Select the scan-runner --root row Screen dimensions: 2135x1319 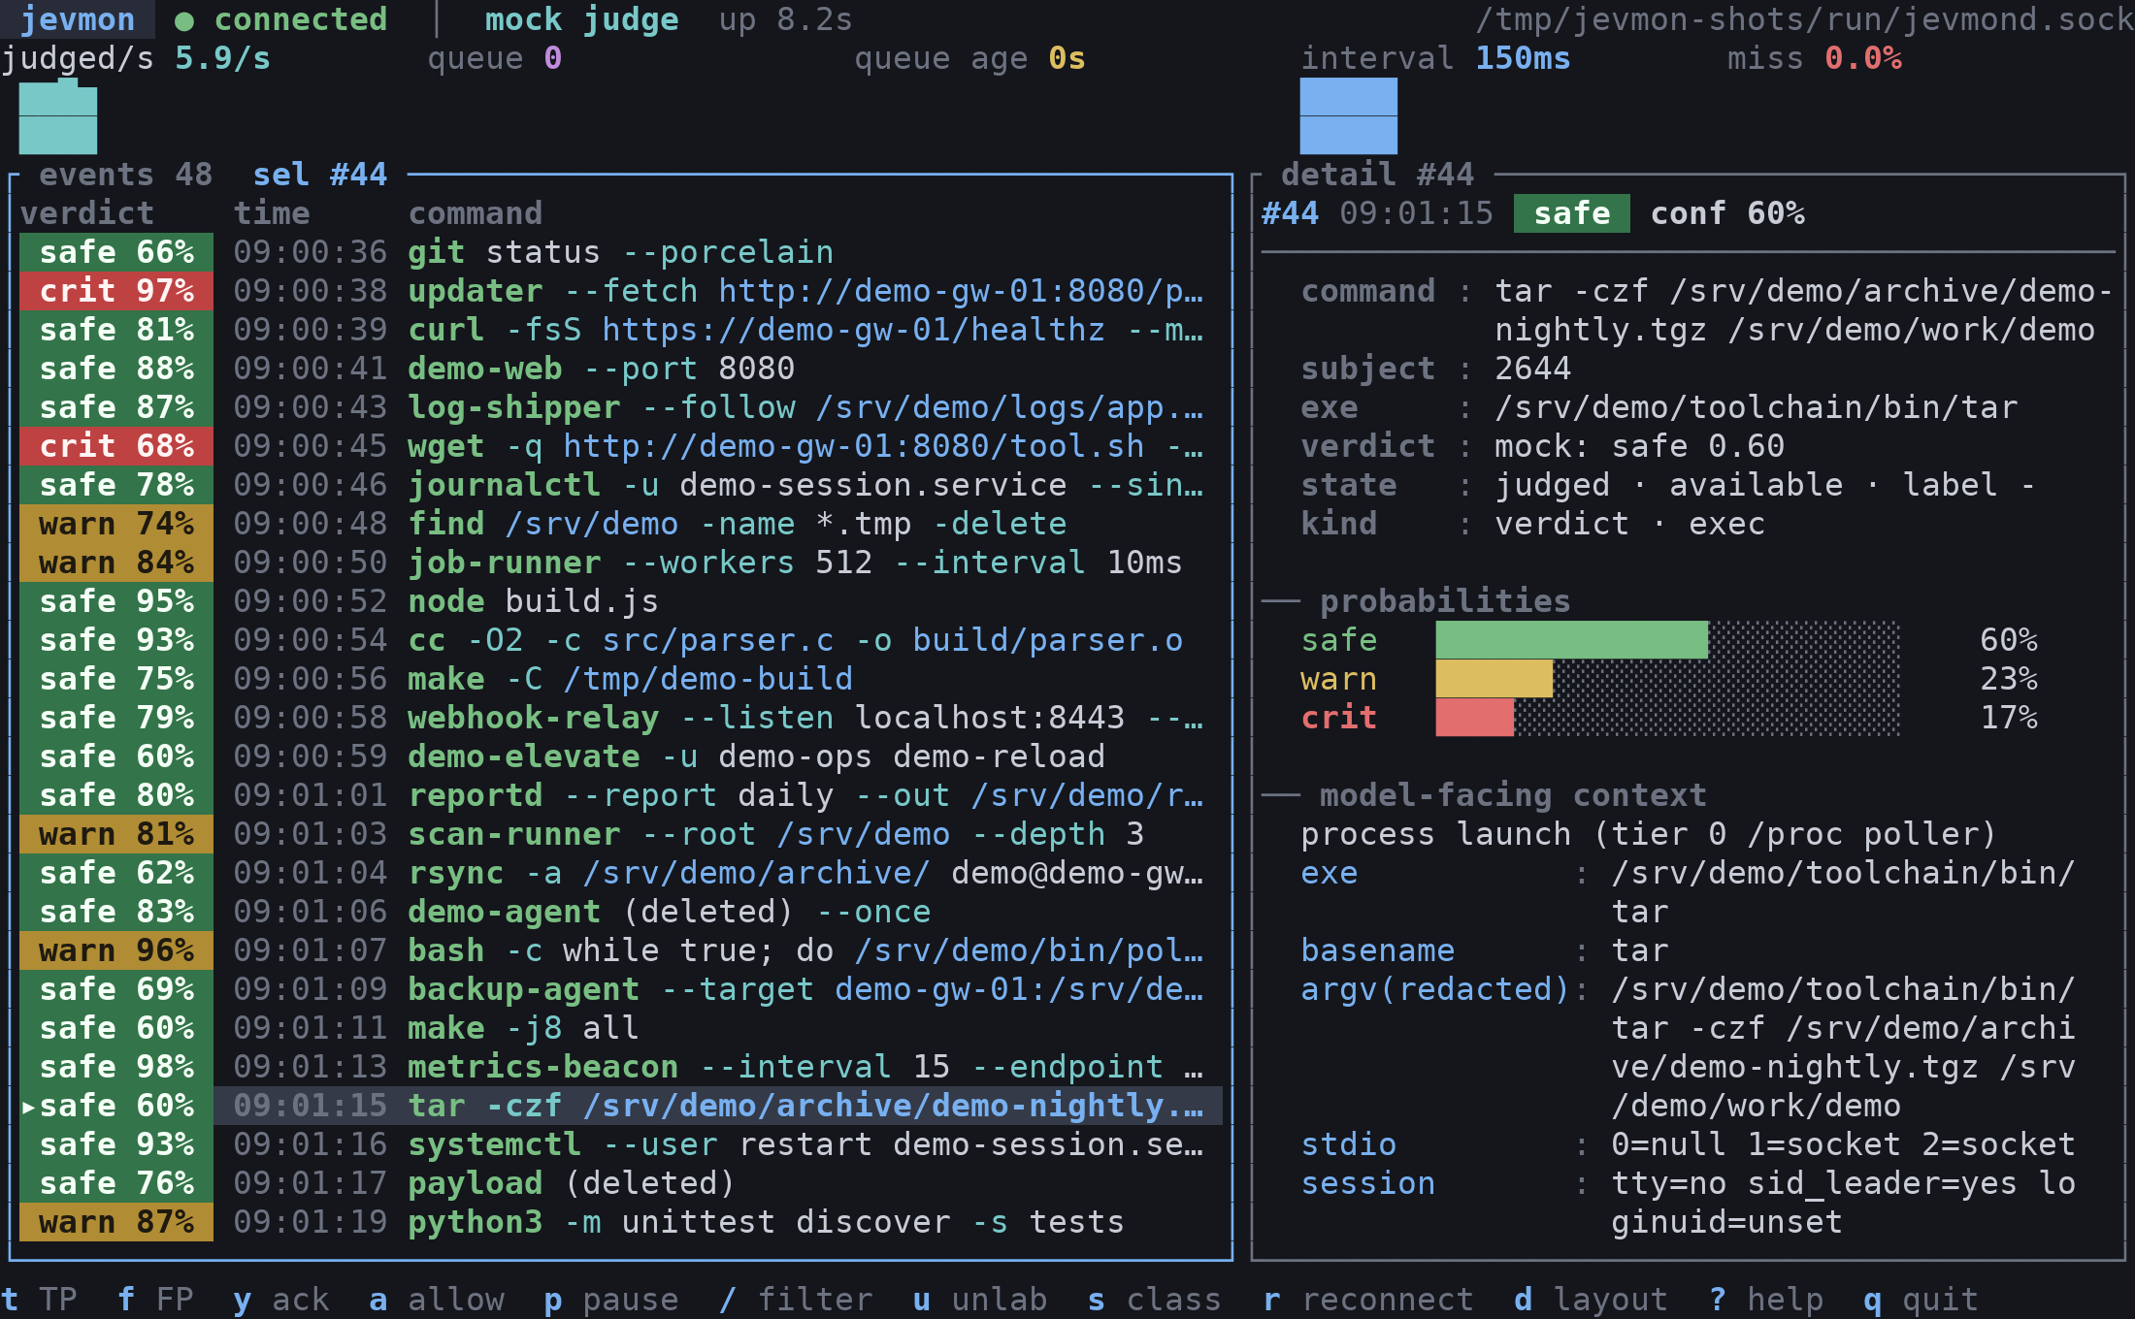click(x=621, y=834)
